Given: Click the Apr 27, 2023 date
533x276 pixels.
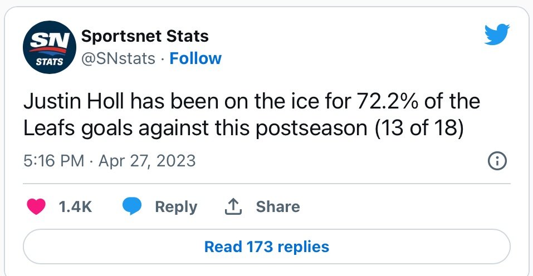Looking at the screenshot, I should (147, 161).
